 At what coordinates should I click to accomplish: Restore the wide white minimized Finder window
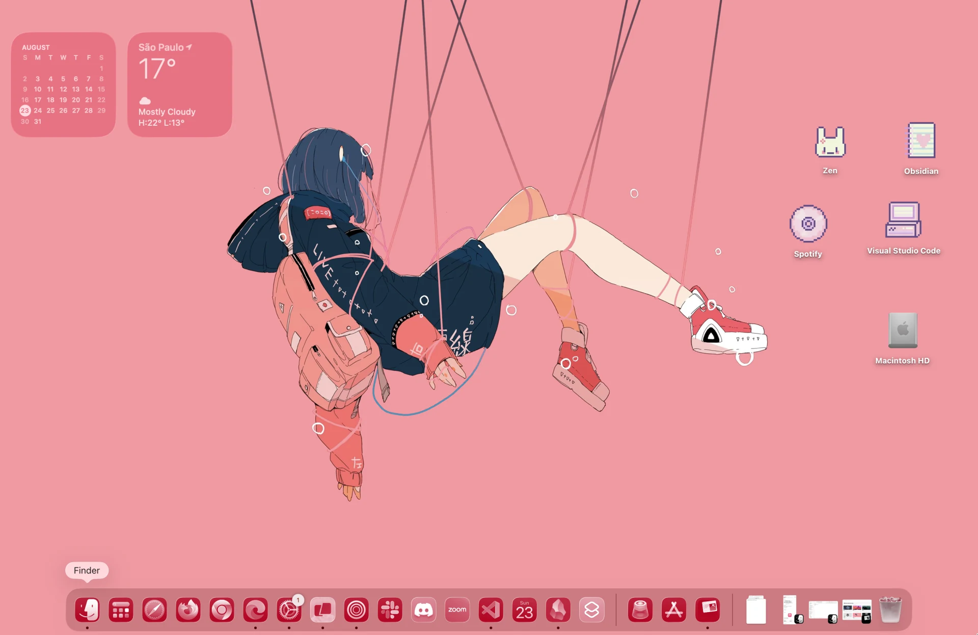[x=823, y=611]
